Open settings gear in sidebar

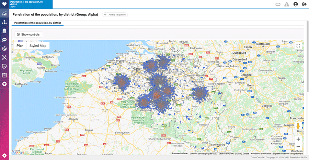pyautogui.click(x=4, y=156)
